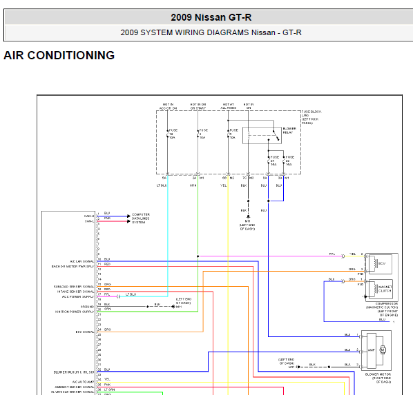This screenshot has width=413, height=395.
Task: Click the 'AMP' block in the blower motor
Action: (372, 350)
